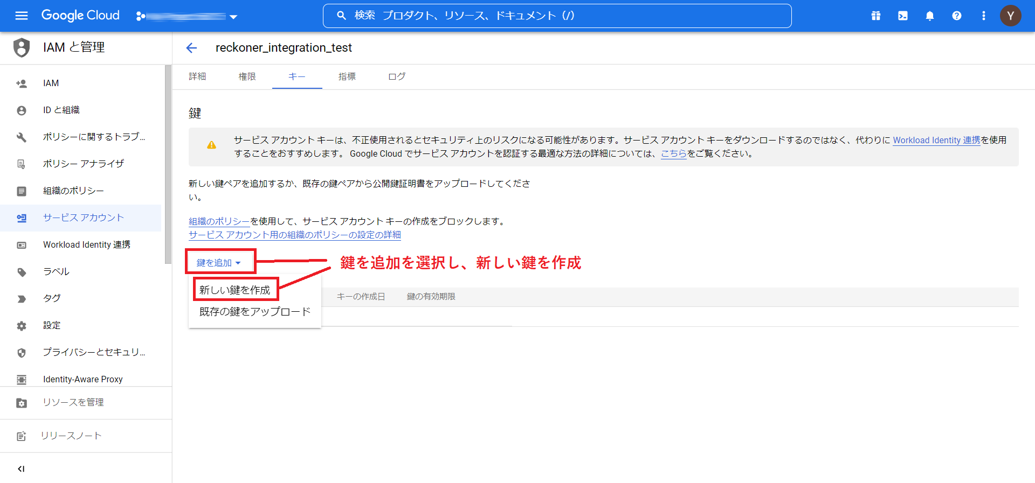Click the service account key icon in sidebar

(22, 218)
